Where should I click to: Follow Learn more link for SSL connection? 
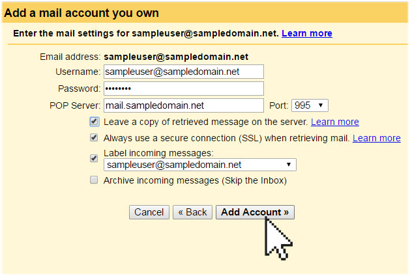(x=377, y=138)
